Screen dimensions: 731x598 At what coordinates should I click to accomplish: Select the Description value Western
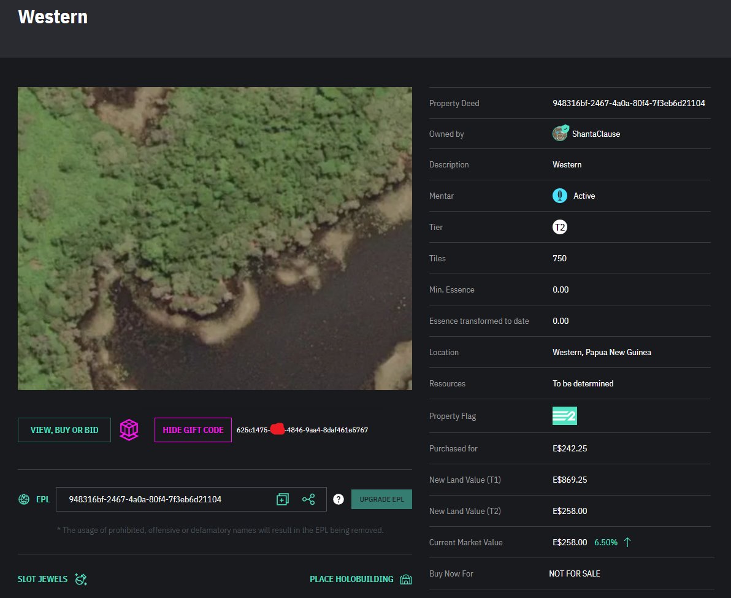tap(567, 164)
